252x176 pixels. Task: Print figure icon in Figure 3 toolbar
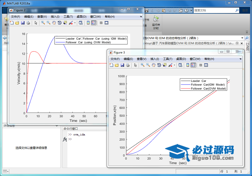[x=128, y=65]
